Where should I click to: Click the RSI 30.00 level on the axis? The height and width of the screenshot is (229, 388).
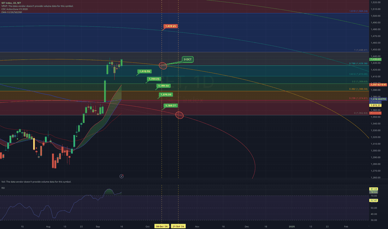pyautogui.click(x=374, y=220)
